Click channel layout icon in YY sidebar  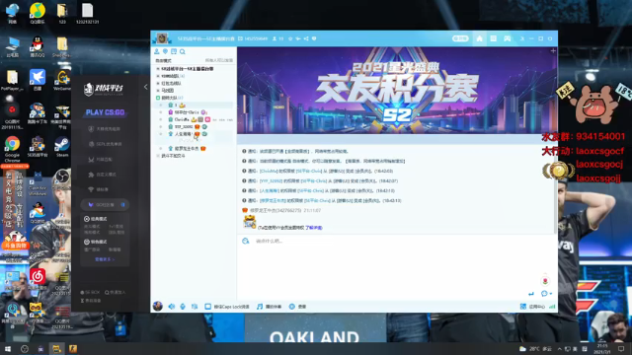[x=174, y=51]
